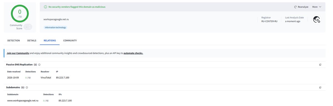
Task: Click 0/92 detections in Passive DNS row
Action: pos(28,78)
